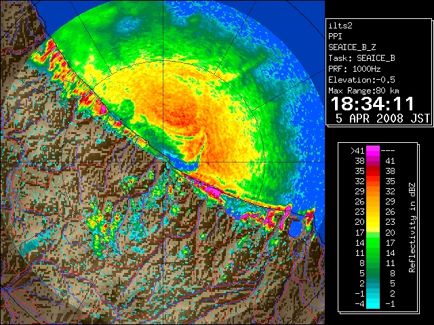Screen dimensions: 434x325
Task: Click the Elevation:-0.5 line
Action: tap(361, 80)
